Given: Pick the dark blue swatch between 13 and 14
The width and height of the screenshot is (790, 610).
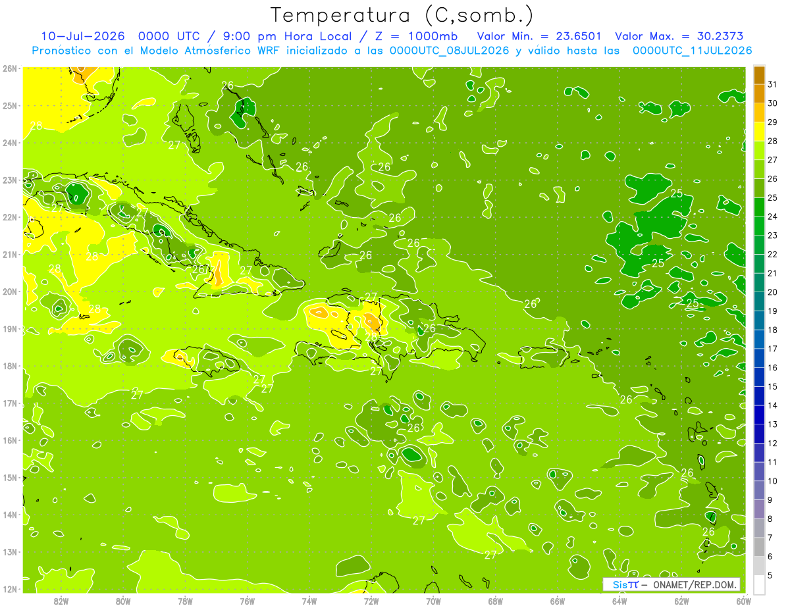Looking at the screenshot, I should tap(759, 415).
